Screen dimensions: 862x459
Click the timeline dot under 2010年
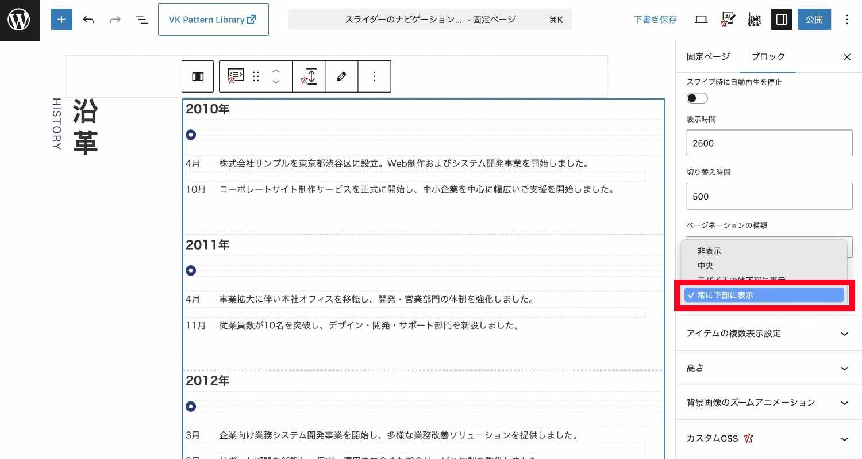[191, 135]
